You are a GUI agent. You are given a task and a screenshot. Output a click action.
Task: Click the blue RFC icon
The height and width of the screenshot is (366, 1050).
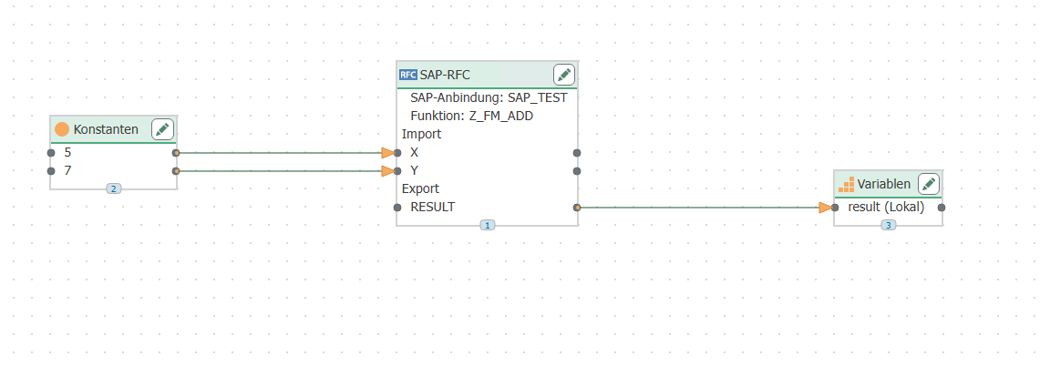click(407, 75)
